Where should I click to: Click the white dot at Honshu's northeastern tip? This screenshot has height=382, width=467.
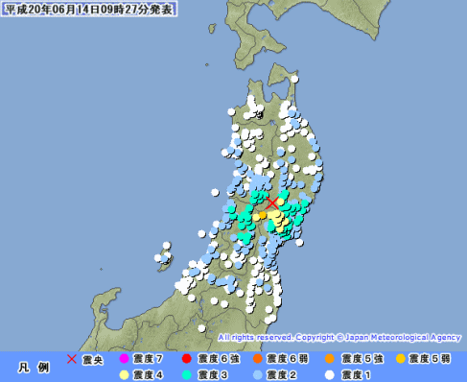pos(294,79)
